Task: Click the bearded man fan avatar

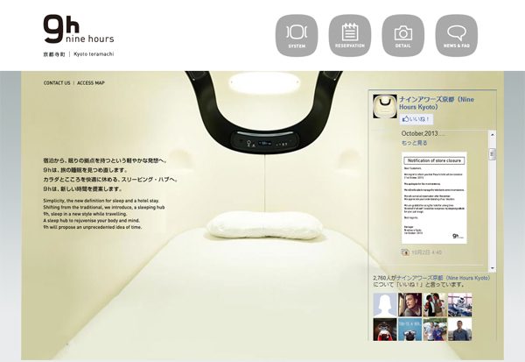Action: (409, 305)
